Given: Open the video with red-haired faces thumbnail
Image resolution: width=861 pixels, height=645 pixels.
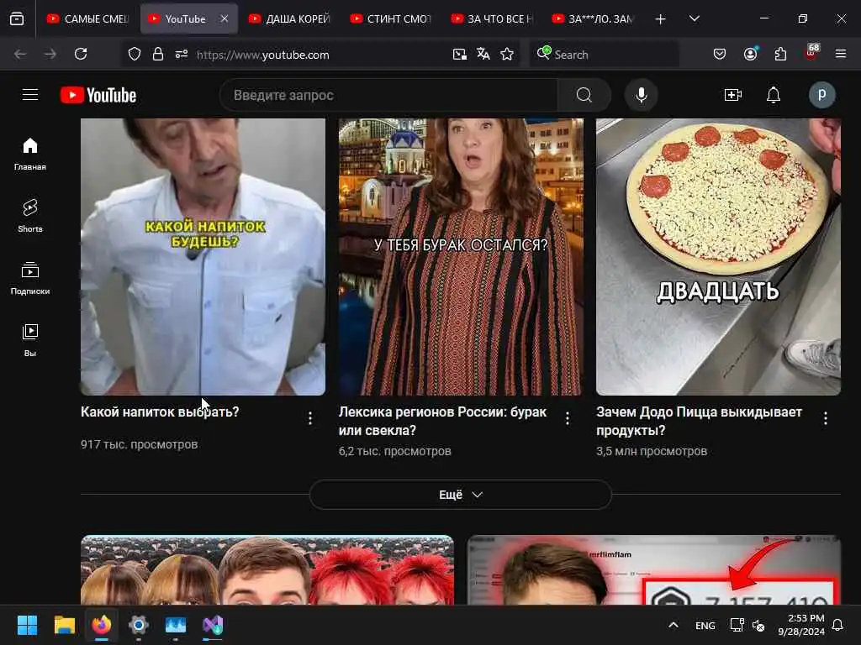Looking at the screenshot, I should [x=267, y=570].
